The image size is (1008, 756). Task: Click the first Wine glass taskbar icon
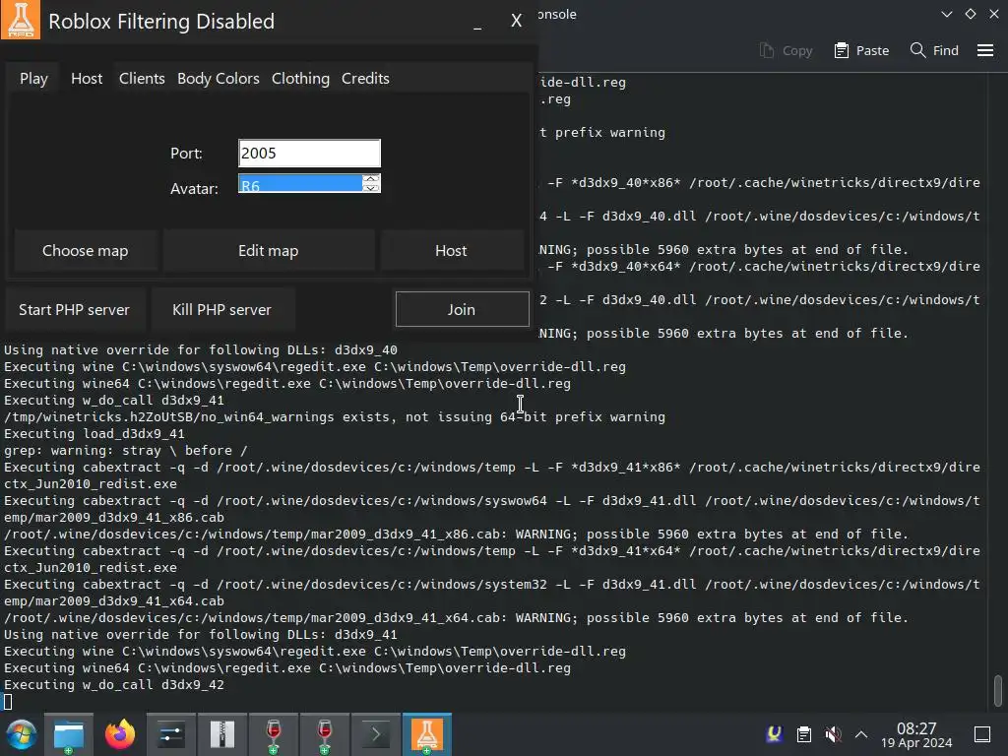point(274,734)
